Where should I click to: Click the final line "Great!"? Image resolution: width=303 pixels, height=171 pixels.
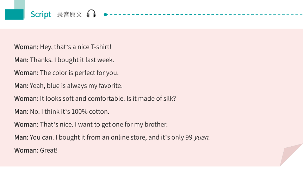pos(49,151)
